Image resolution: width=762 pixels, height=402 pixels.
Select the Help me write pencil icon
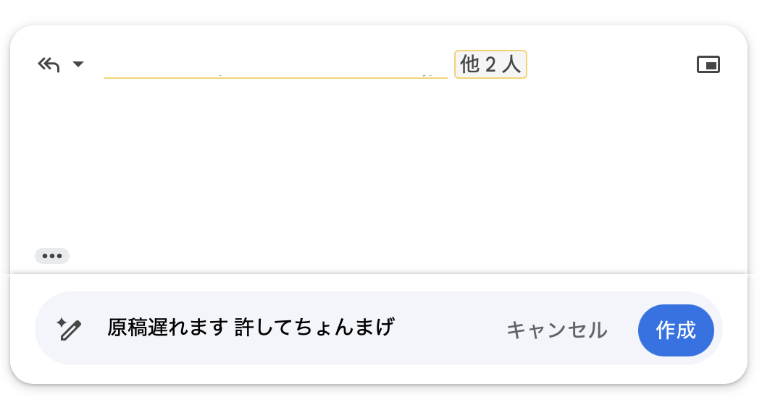70,330
